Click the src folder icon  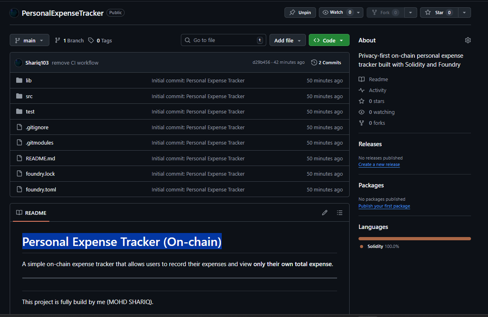tap(19, 96)
